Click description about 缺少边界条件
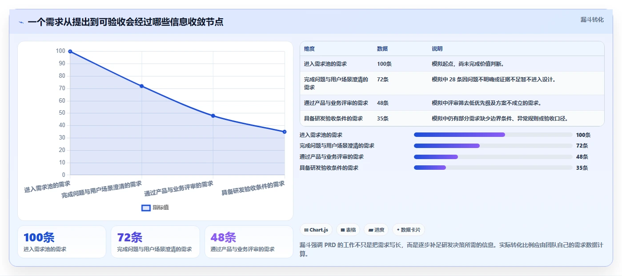Viewport: 622px width, 276px height. click(500, 119)
